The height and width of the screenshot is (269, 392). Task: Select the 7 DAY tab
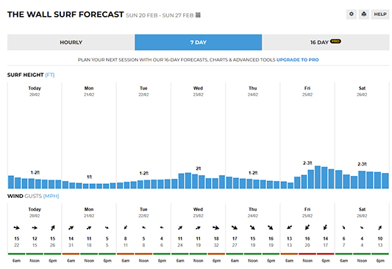click(199, 43)
